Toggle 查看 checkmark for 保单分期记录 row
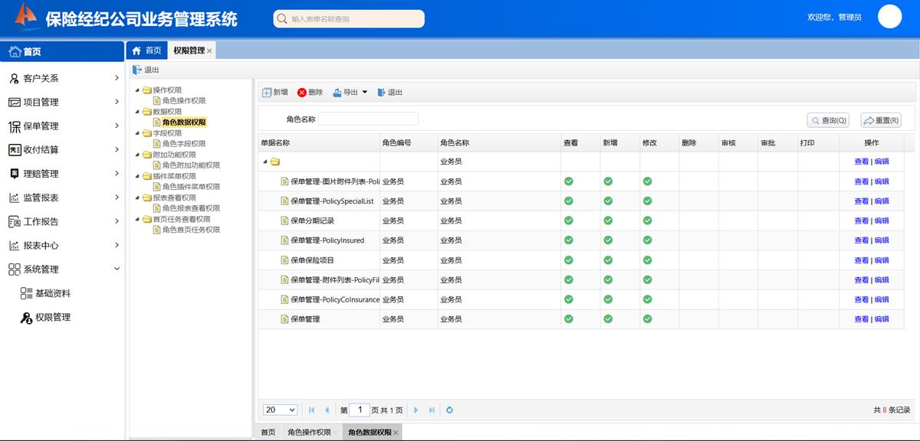This screenshot has height=441, width=920. pos(569,220)
